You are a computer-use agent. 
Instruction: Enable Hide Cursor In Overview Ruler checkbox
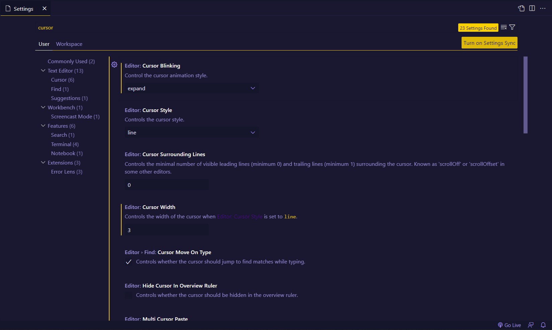tap(128, 295)
